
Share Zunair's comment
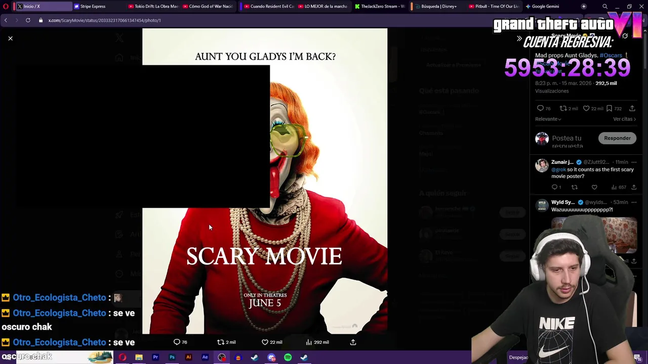pos(633,187)
